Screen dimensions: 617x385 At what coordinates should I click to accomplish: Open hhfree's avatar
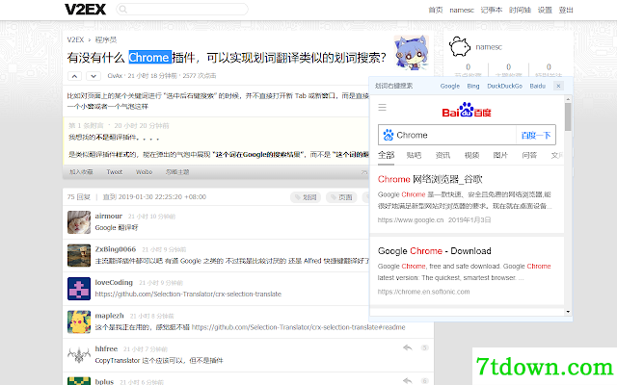(x=79, y=355)
